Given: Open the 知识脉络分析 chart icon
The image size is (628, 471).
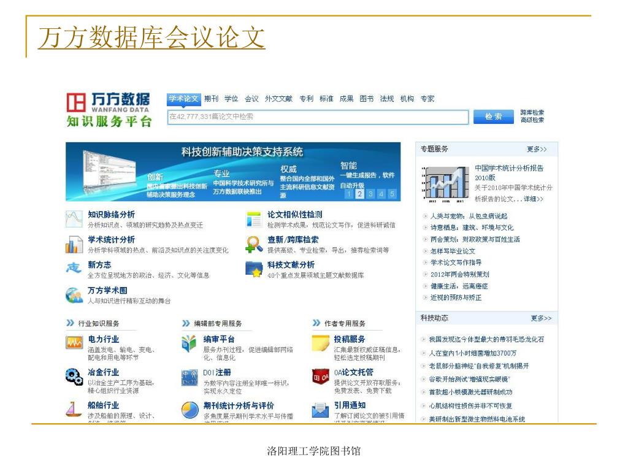Looking at the screenshot, I should click(74, 219).
